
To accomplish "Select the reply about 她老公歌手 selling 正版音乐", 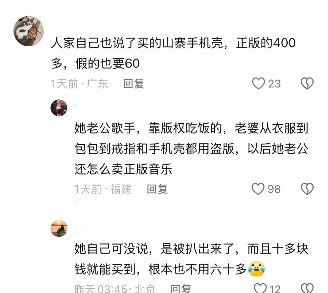I will (191, 148).
